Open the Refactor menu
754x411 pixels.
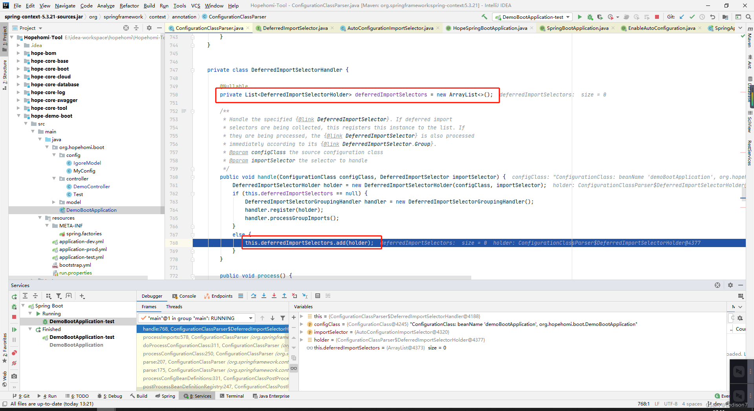(129, 5)
